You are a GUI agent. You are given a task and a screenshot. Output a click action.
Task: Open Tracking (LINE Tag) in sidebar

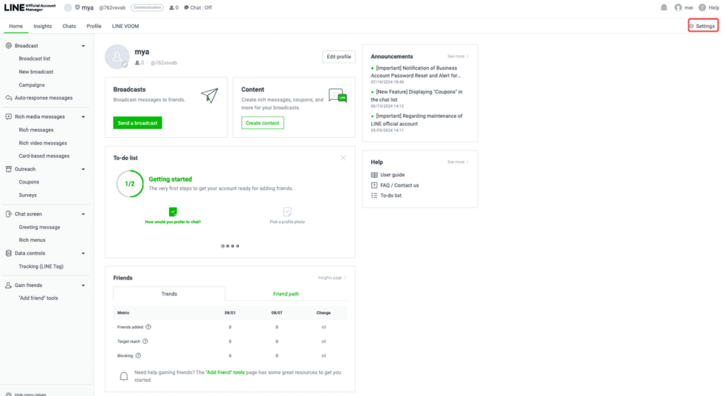[x=41, y=267]
